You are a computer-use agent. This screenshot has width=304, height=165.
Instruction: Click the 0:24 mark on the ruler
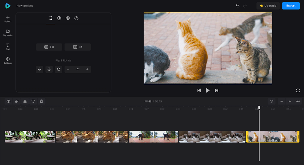pyautogui.click(x=131, y=109)
